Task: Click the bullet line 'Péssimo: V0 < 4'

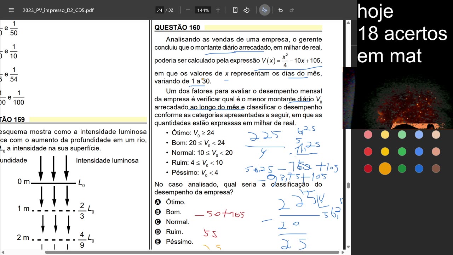Action: tap(192, 173)
